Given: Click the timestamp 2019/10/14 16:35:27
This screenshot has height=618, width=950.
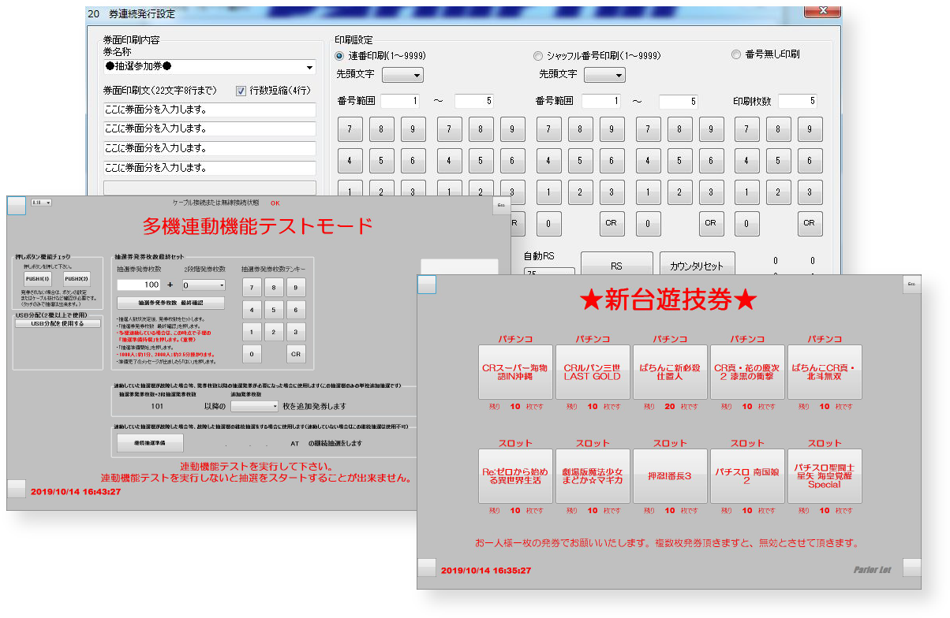Looking at the screenshot, I should tap(486, 570).
